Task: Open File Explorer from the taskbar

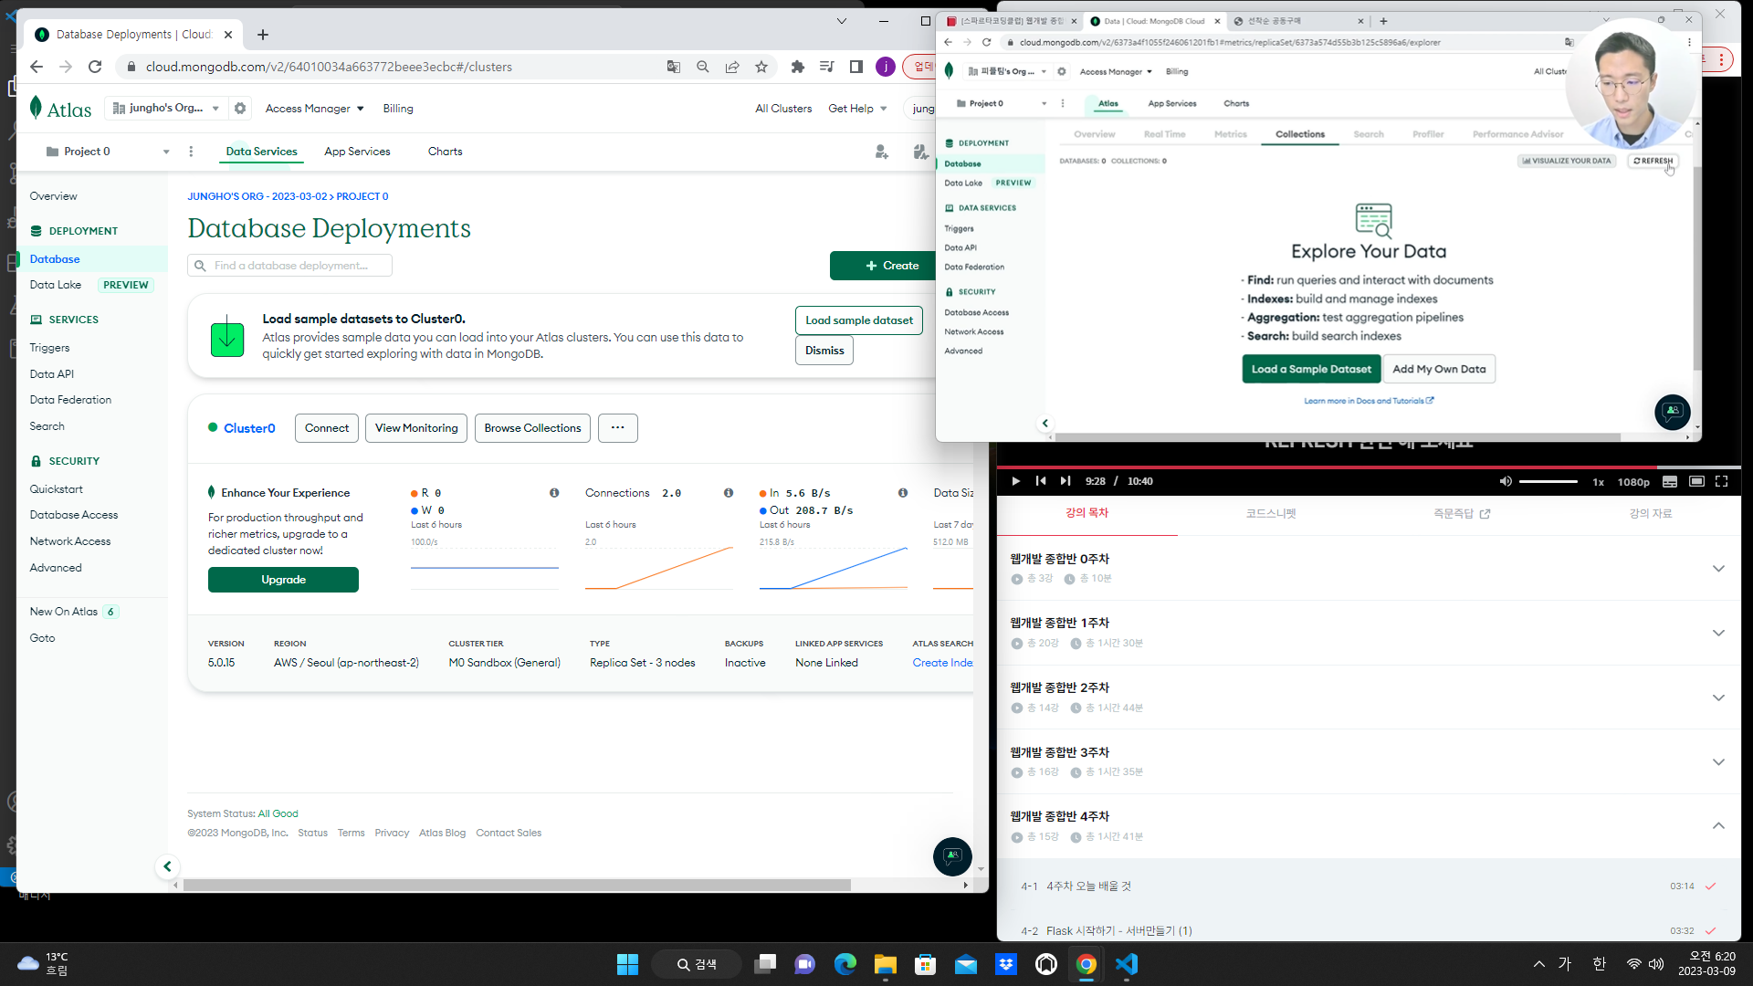Action: 886,964
